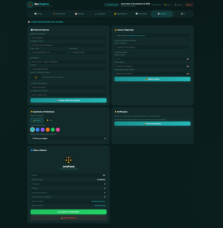Click the teste@advocacia.com.br user email
Viewport: 223px width, 228px height.
pyautogui.click(x=136, y=36)
